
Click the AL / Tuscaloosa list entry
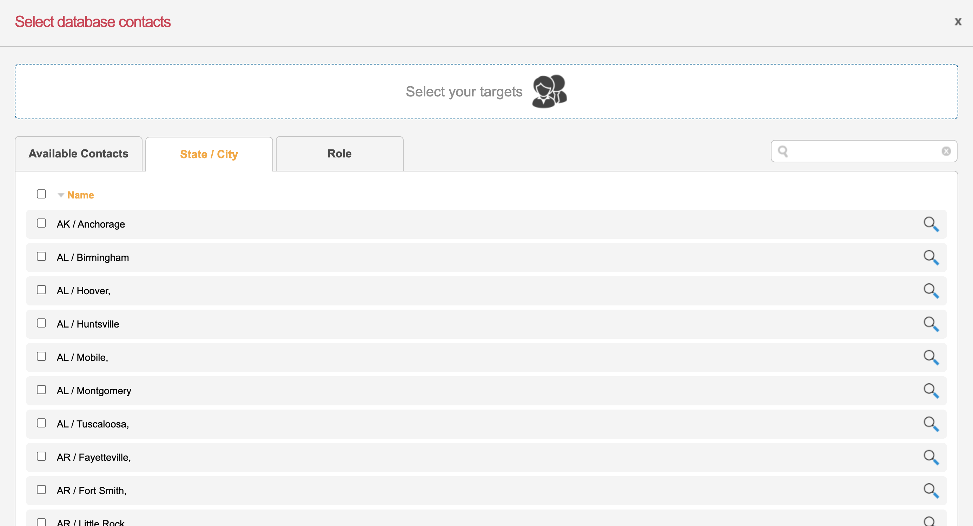coord(93,424)
